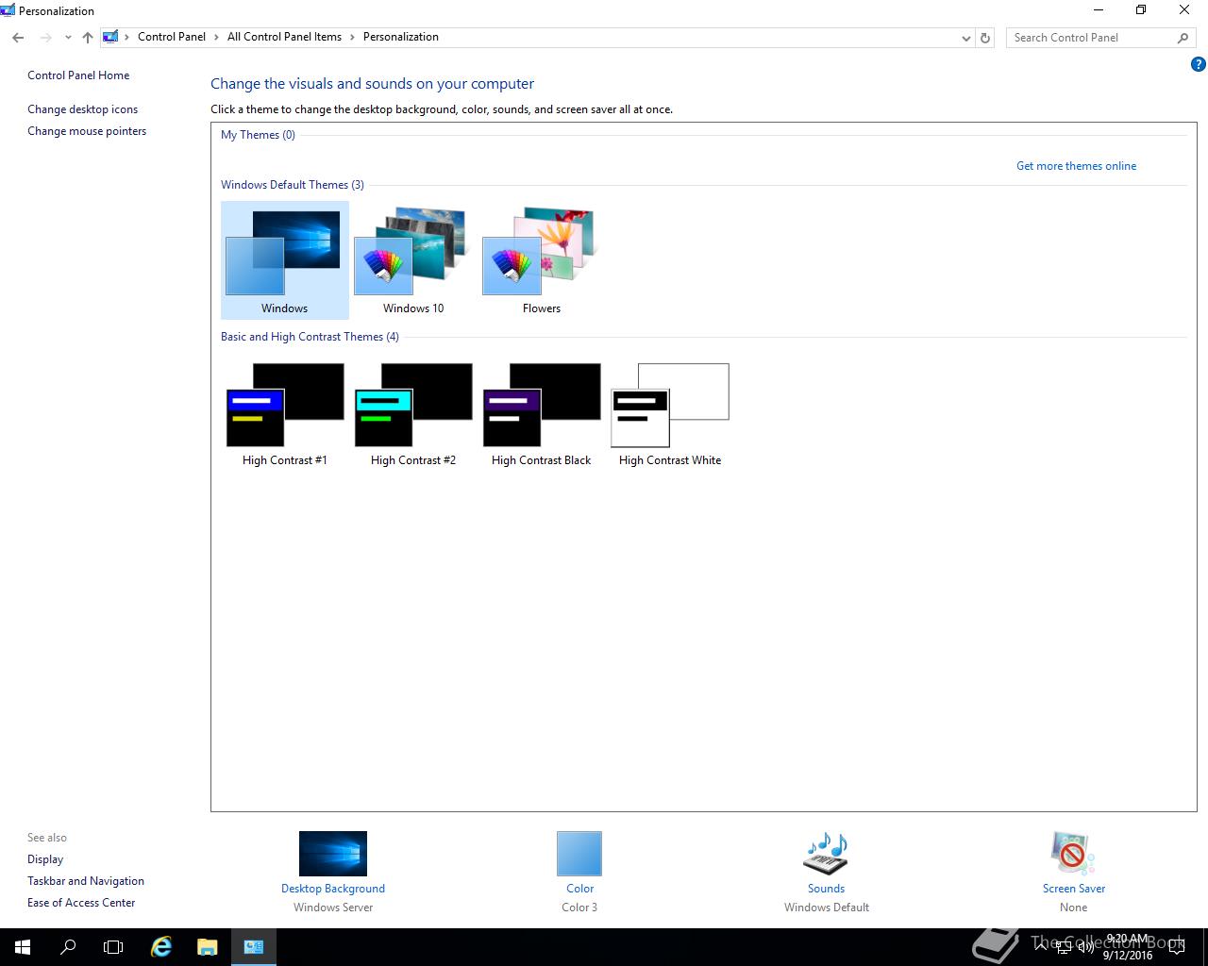Open Change desktop icons
The width and height of the screenshot is (1208, 966).
[x=82, y=109]
